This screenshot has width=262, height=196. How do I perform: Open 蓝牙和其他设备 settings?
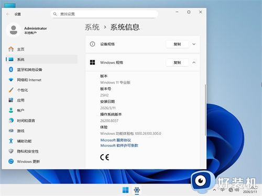tap(41, 70)
